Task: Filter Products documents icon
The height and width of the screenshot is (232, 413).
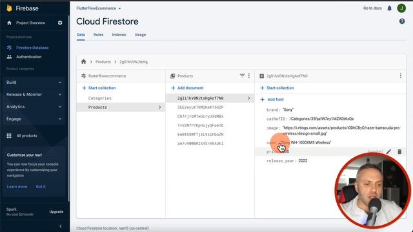Action: 242,76
